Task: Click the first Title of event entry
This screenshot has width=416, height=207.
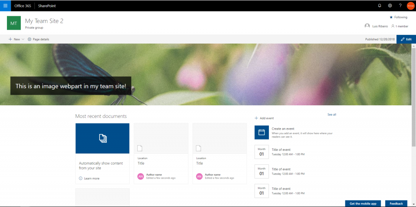Action: [281, 150]
